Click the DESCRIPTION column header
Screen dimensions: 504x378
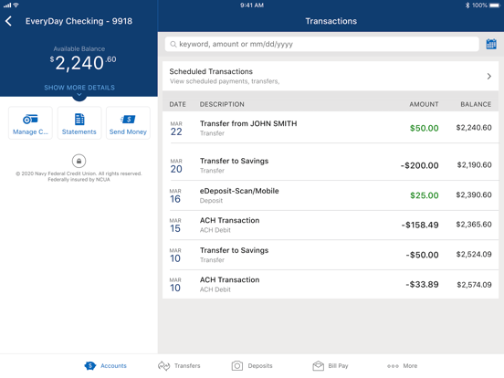click(x=222, y=104)
